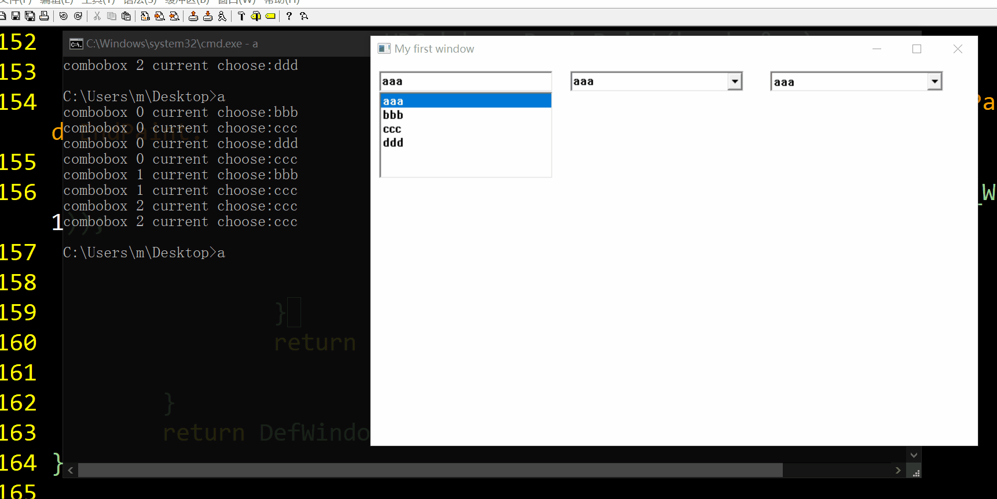Open Help with the question mark icon
997x499 pixels.
click(x=289, y=16)
